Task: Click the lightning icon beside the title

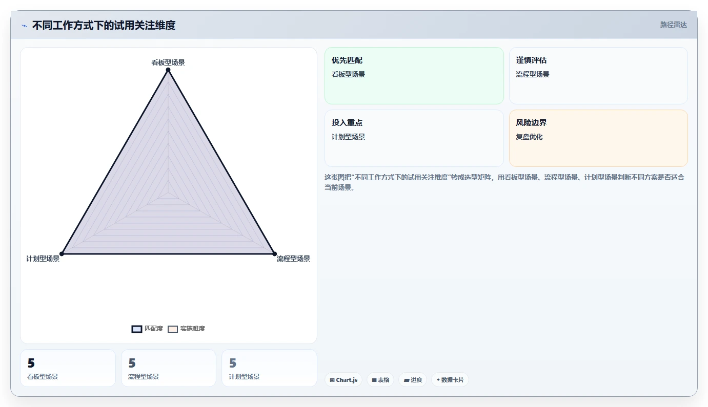Action: (24, 26)
